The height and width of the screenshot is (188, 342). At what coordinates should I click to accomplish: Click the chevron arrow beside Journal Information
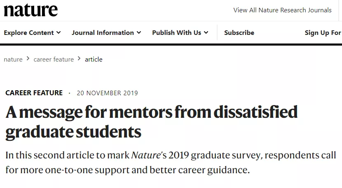(x=139, y=32)
